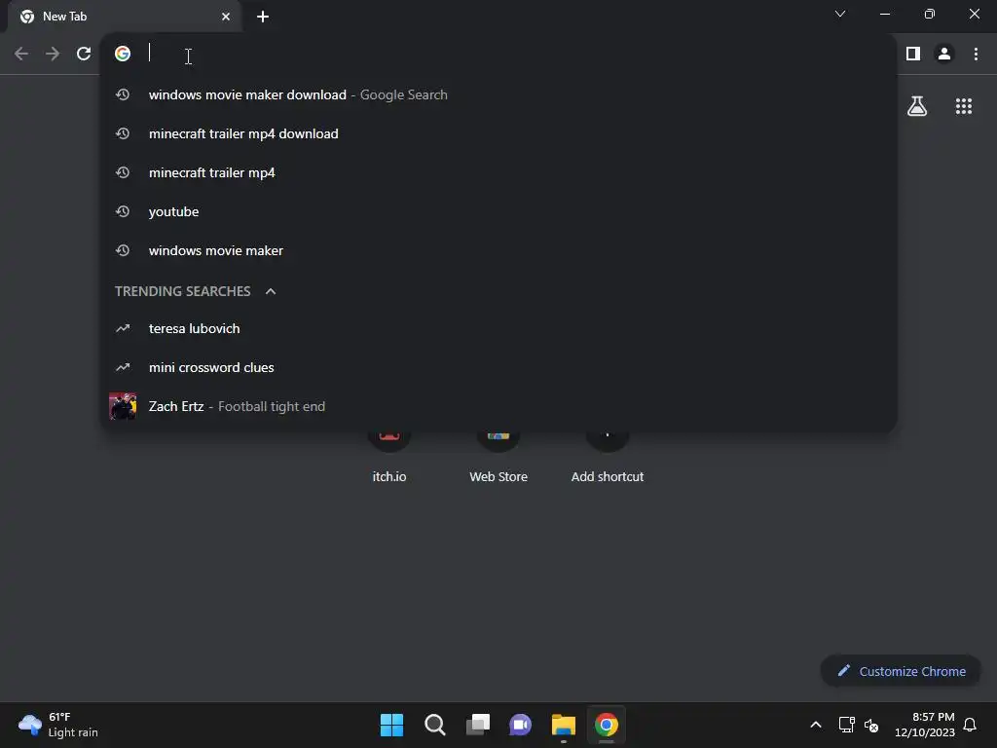Open a new tab with the plus button
Image resolution: width=997 pixels, height=748 pixels.
tap(263, 17)
